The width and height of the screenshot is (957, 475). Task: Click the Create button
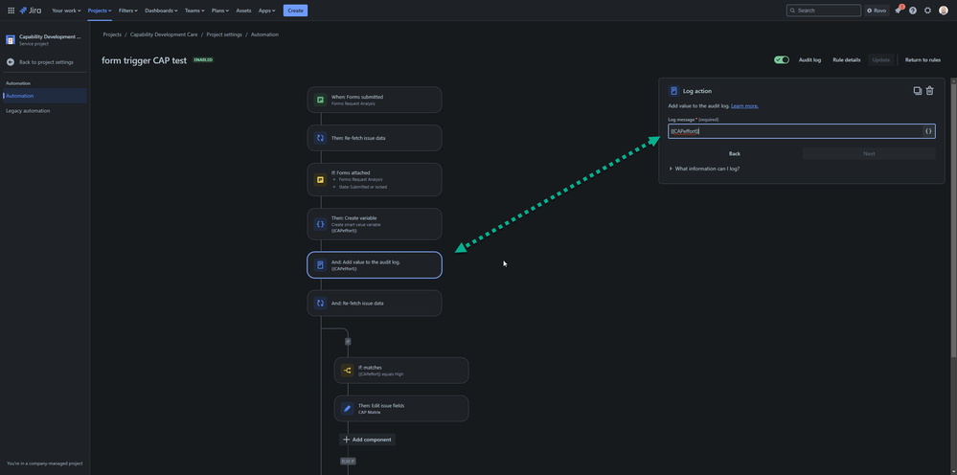point(295,11)
